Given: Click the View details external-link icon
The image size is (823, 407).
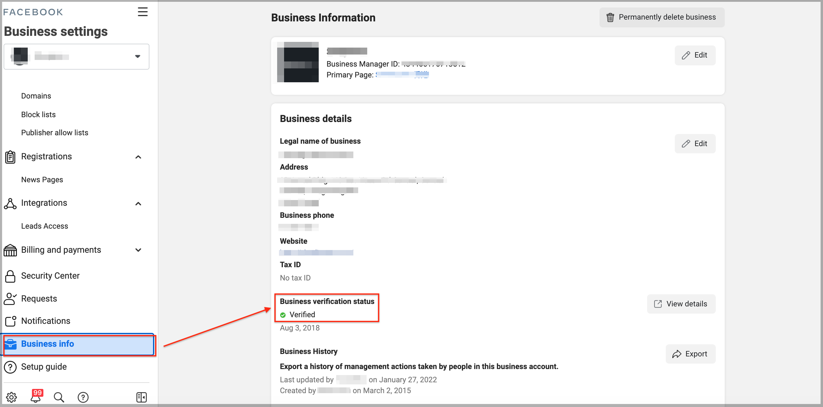Looking at the screenshot, I should point(658,304).
